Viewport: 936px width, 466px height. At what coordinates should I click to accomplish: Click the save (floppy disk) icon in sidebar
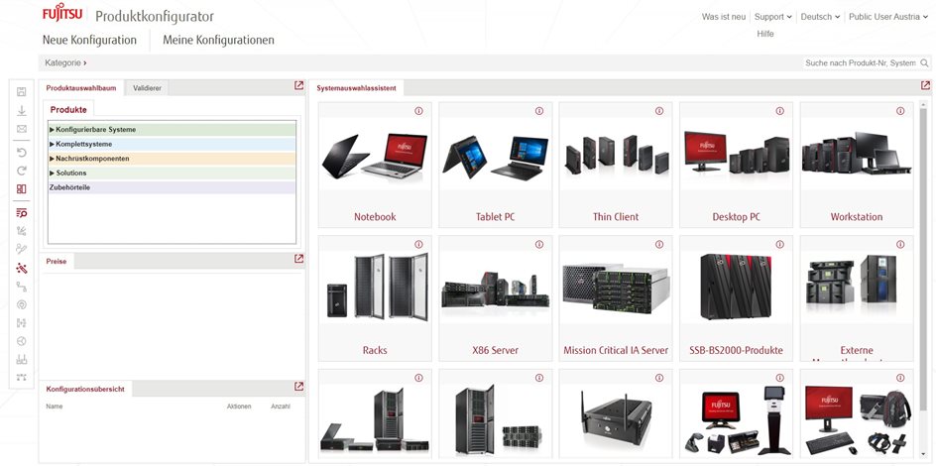[x=22, y=91]
